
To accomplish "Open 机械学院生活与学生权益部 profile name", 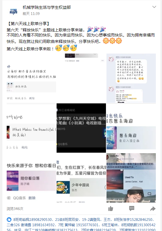I will 47,7.
